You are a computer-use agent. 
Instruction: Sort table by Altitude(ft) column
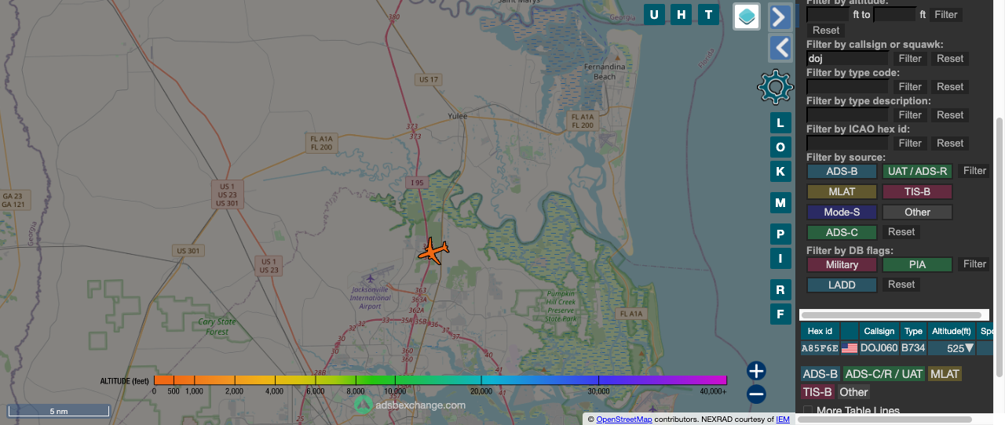click(x=952, y=331)
